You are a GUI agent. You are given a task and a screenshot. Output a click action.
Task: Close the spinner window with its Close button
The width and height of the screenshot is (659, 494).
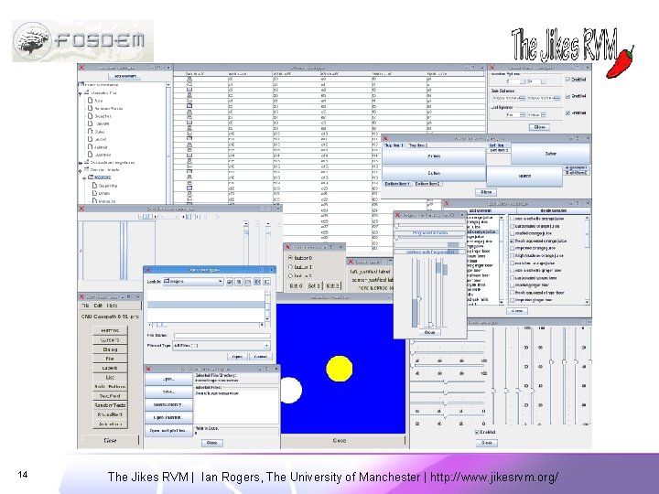[539, 127]
